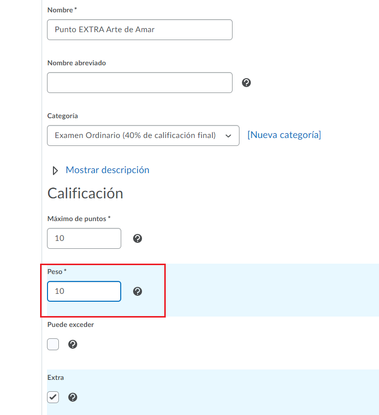Enable the Puede exceder checkbox
This screenshot has width=379, height=415.
(x=53, y=344)
